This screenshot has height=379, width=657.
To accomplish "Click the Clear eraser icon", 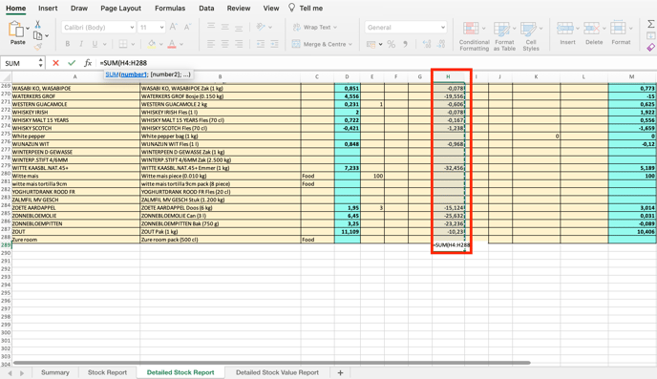I will 650,47.
